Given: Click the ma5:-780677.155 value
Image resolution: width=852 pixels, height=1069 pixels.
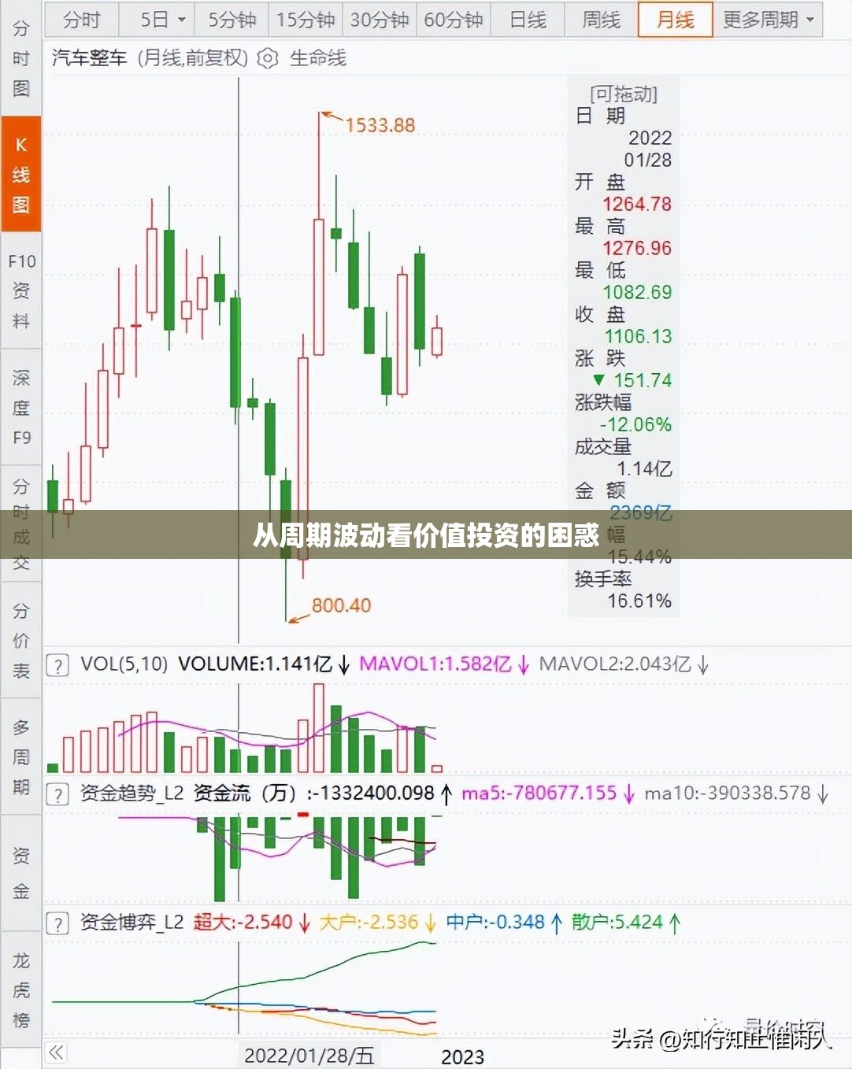Looking at the screenshot, I should point(539,793).
